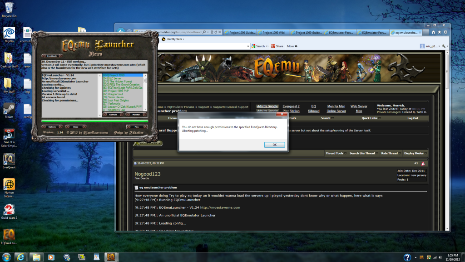Dismiss the permissions error with OK
Screen dimensions: 465x262
274,145
